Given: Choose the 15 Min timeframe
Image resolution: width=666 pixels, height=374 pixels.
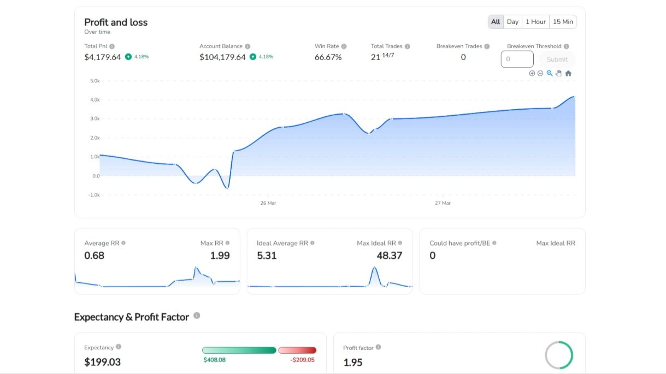Looking at the screenshot, I should coord(563,22).
